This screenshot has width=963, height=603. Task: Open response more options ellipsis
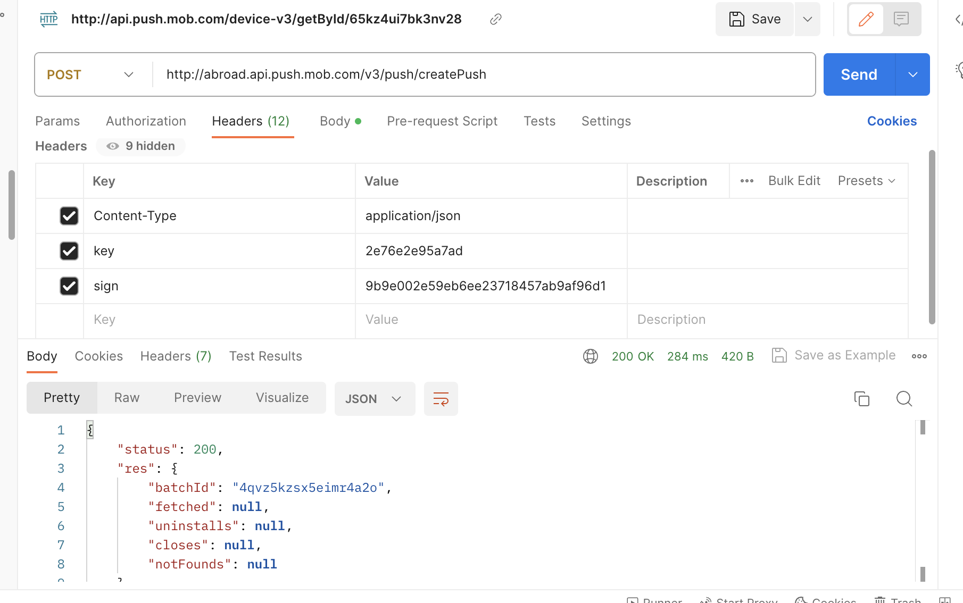[919, 356]
